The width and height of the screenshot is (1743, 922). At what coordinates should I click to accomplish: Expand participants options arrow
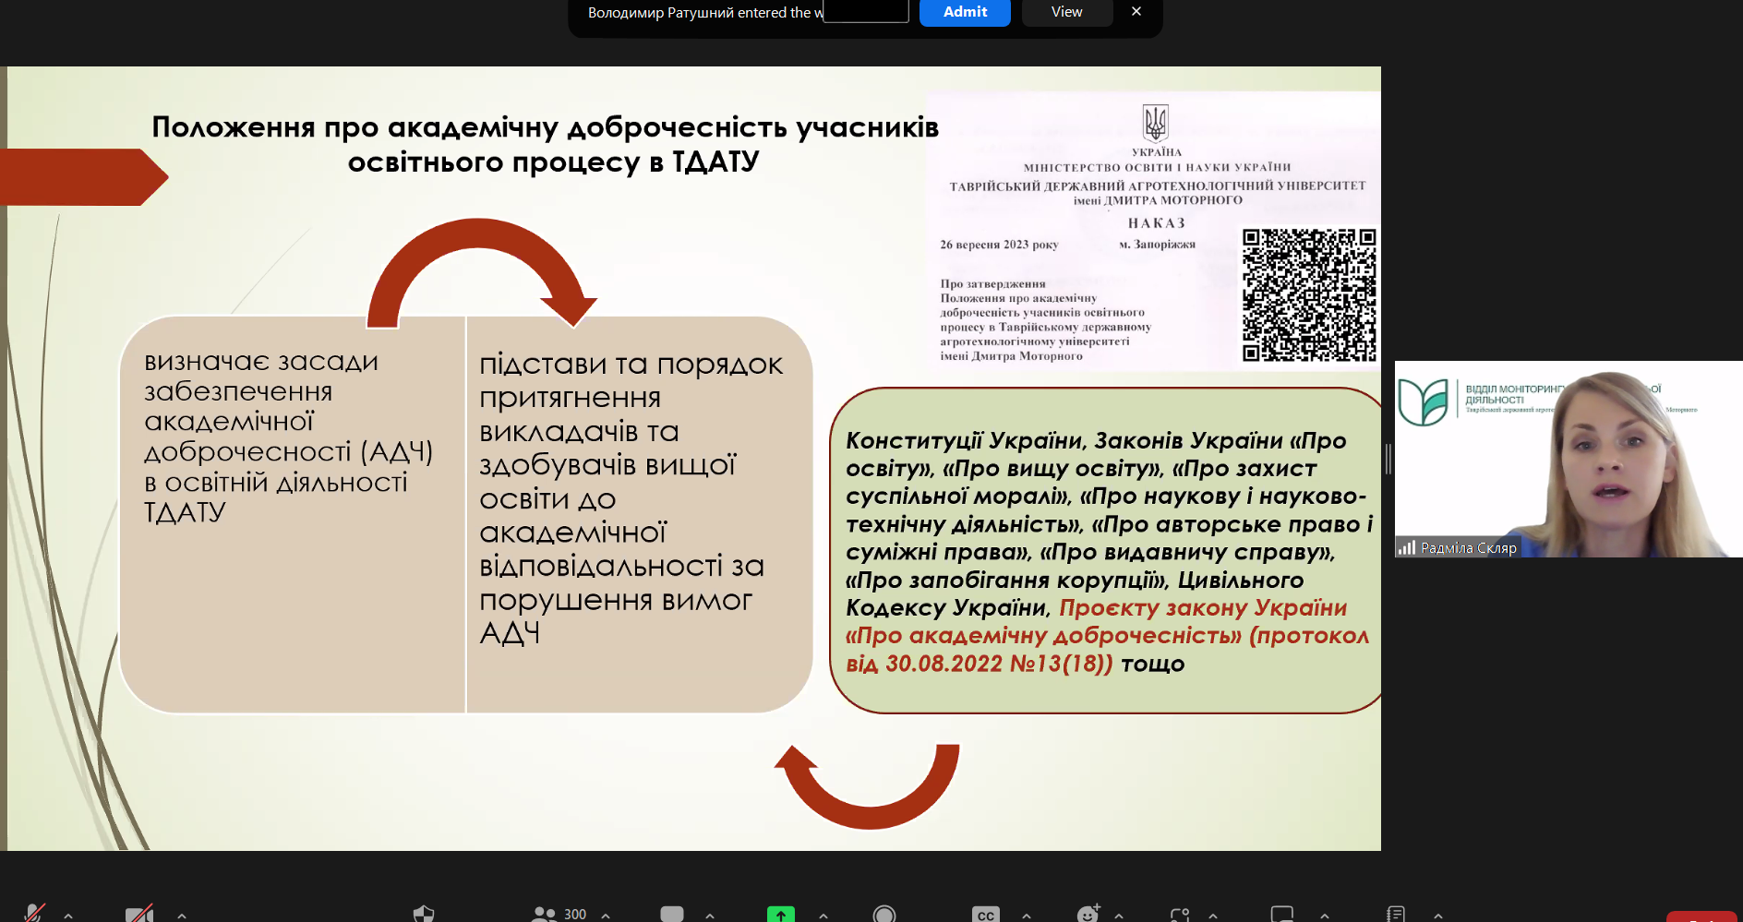pyautogui.click(x=606, y=916)
